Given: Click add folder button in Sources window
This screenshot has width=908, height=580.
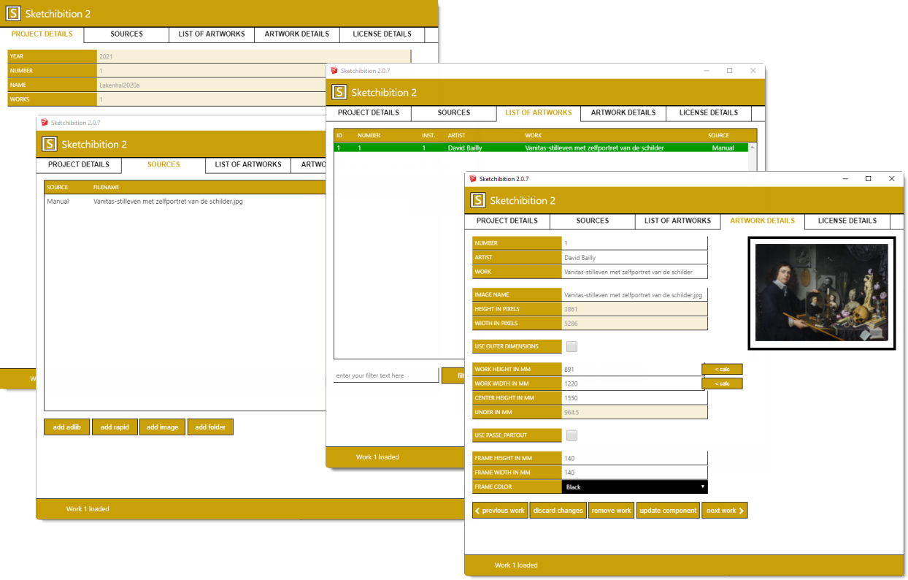Looking at the screenshot, I should pyautogui.click(x=210, y=427).
